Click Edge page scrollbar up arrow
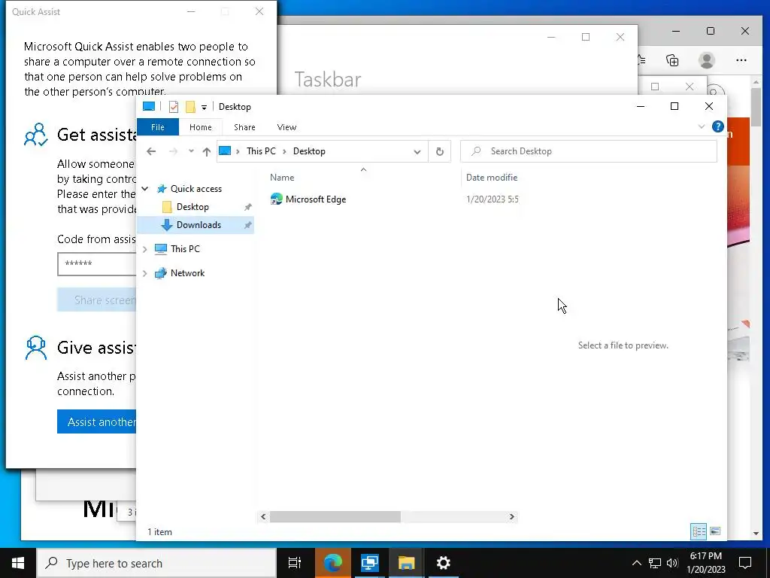The image size is (770, 578). (756, 82)
